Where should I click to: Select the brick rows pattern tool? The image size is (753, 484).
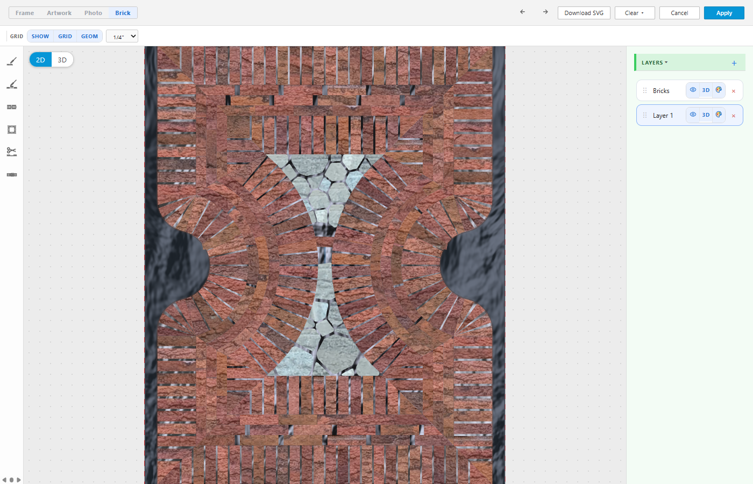pyautogui.click(x=12, y=107)
